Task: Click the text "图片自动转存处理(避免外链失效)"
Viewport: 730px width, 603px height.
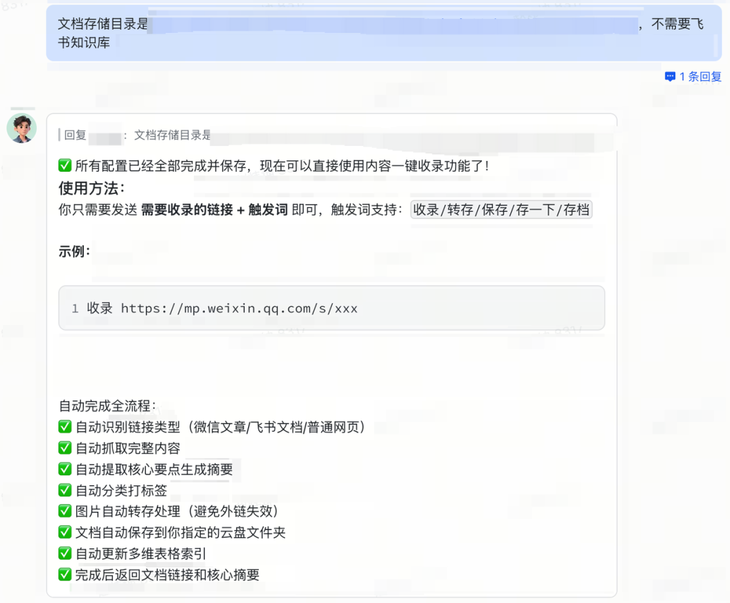Action: pos(177,511)
